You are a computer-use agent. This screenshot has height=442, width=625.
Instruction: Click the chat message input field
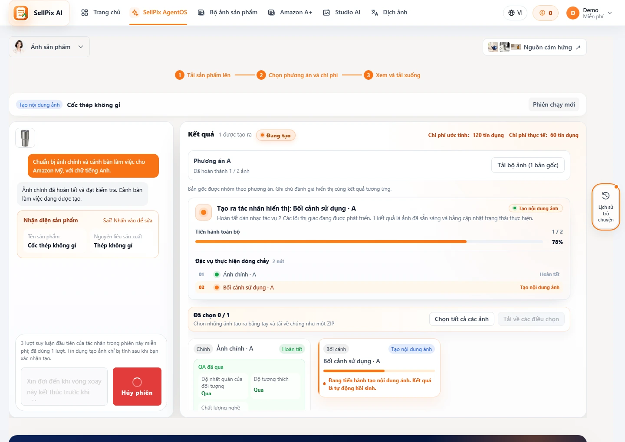click(x=64, y=387)
